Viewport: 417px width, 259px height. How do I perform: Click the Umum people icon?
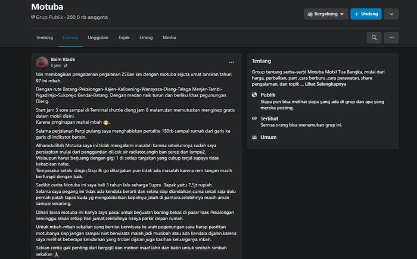tap(254, 137)
